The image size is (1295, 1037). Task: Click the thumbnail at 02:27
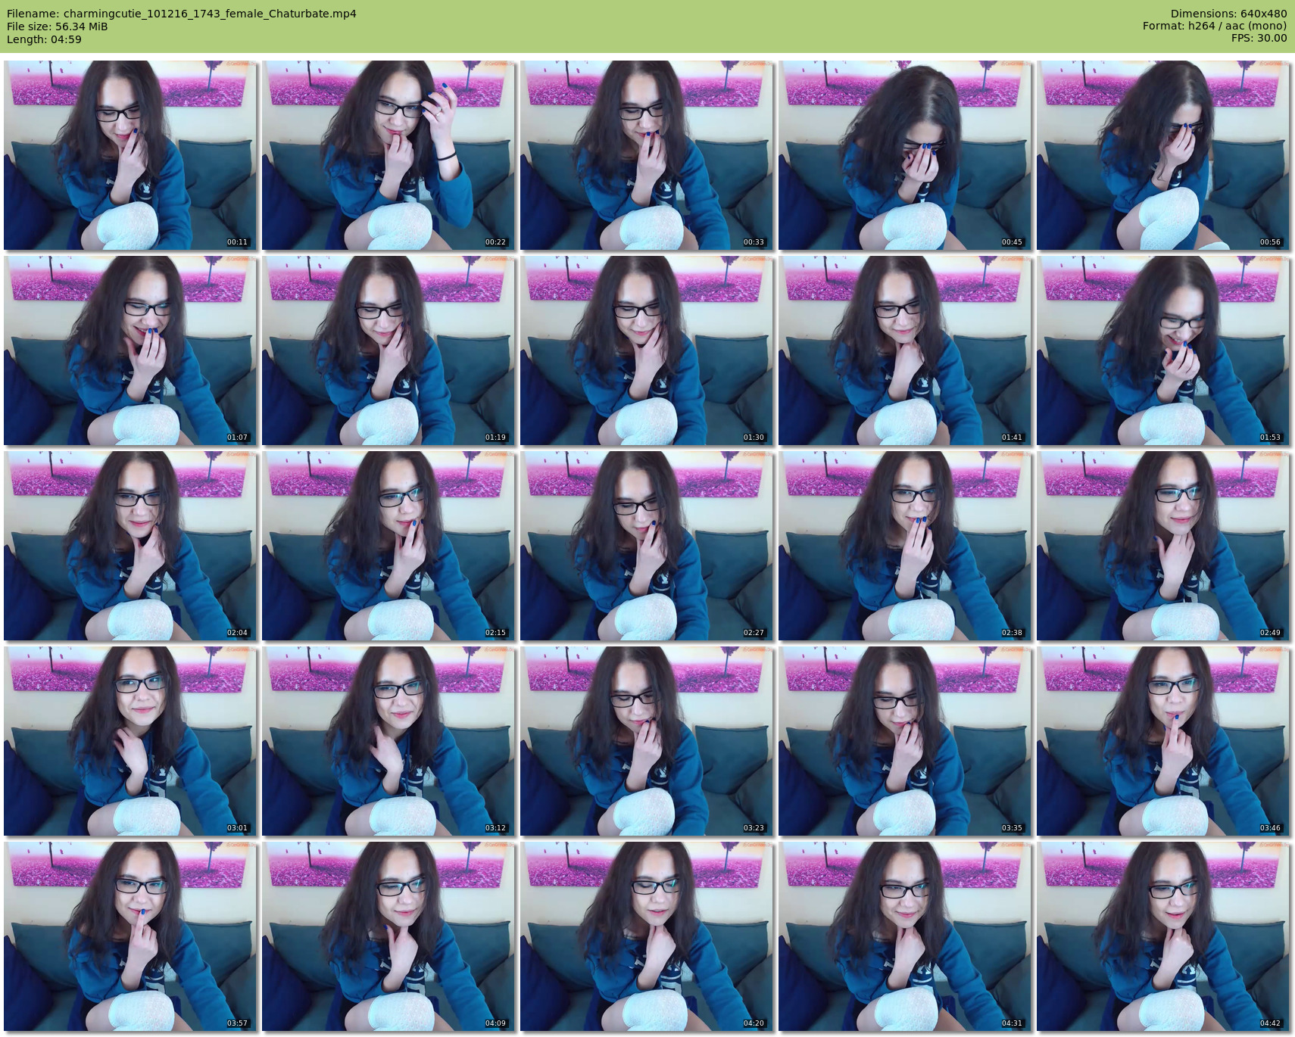(x=647, y=546)
